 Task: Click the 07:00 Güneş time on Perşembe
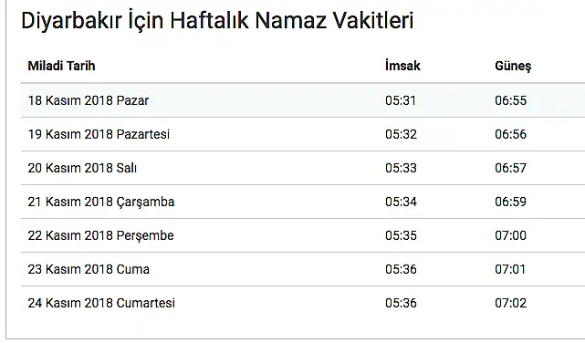[510, 235]
